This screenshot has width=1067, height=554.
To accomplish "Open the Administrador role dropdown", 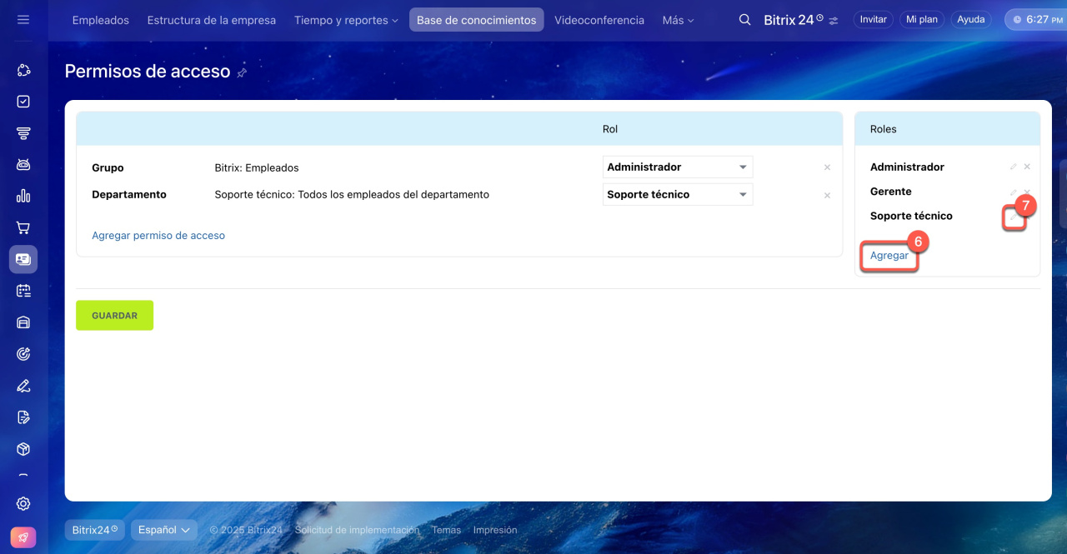I will pos(677,167).
